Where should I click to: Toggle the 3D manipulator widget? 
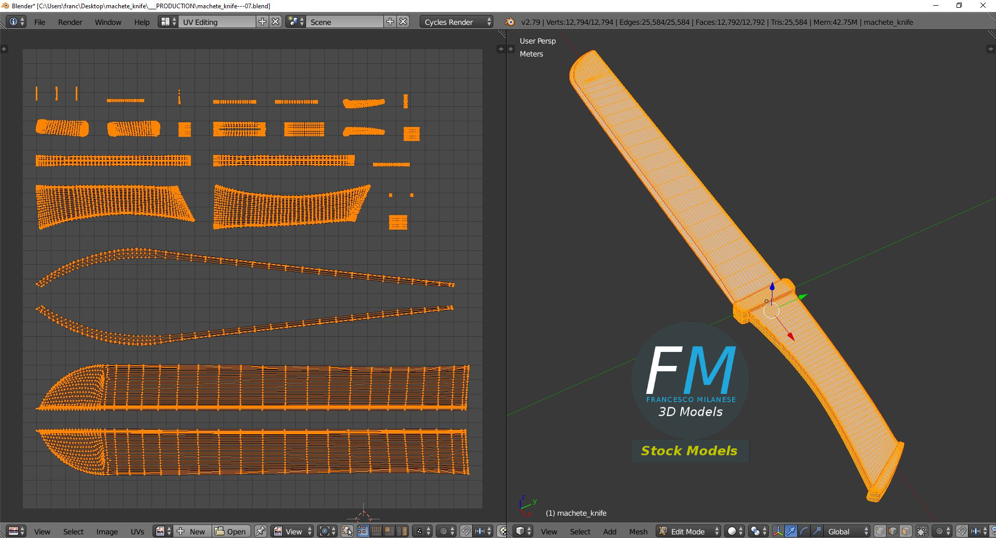click(778, 531)
